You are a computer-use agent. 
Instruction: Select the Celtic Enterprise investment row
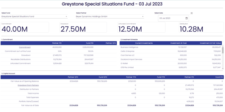coord(171,51)
